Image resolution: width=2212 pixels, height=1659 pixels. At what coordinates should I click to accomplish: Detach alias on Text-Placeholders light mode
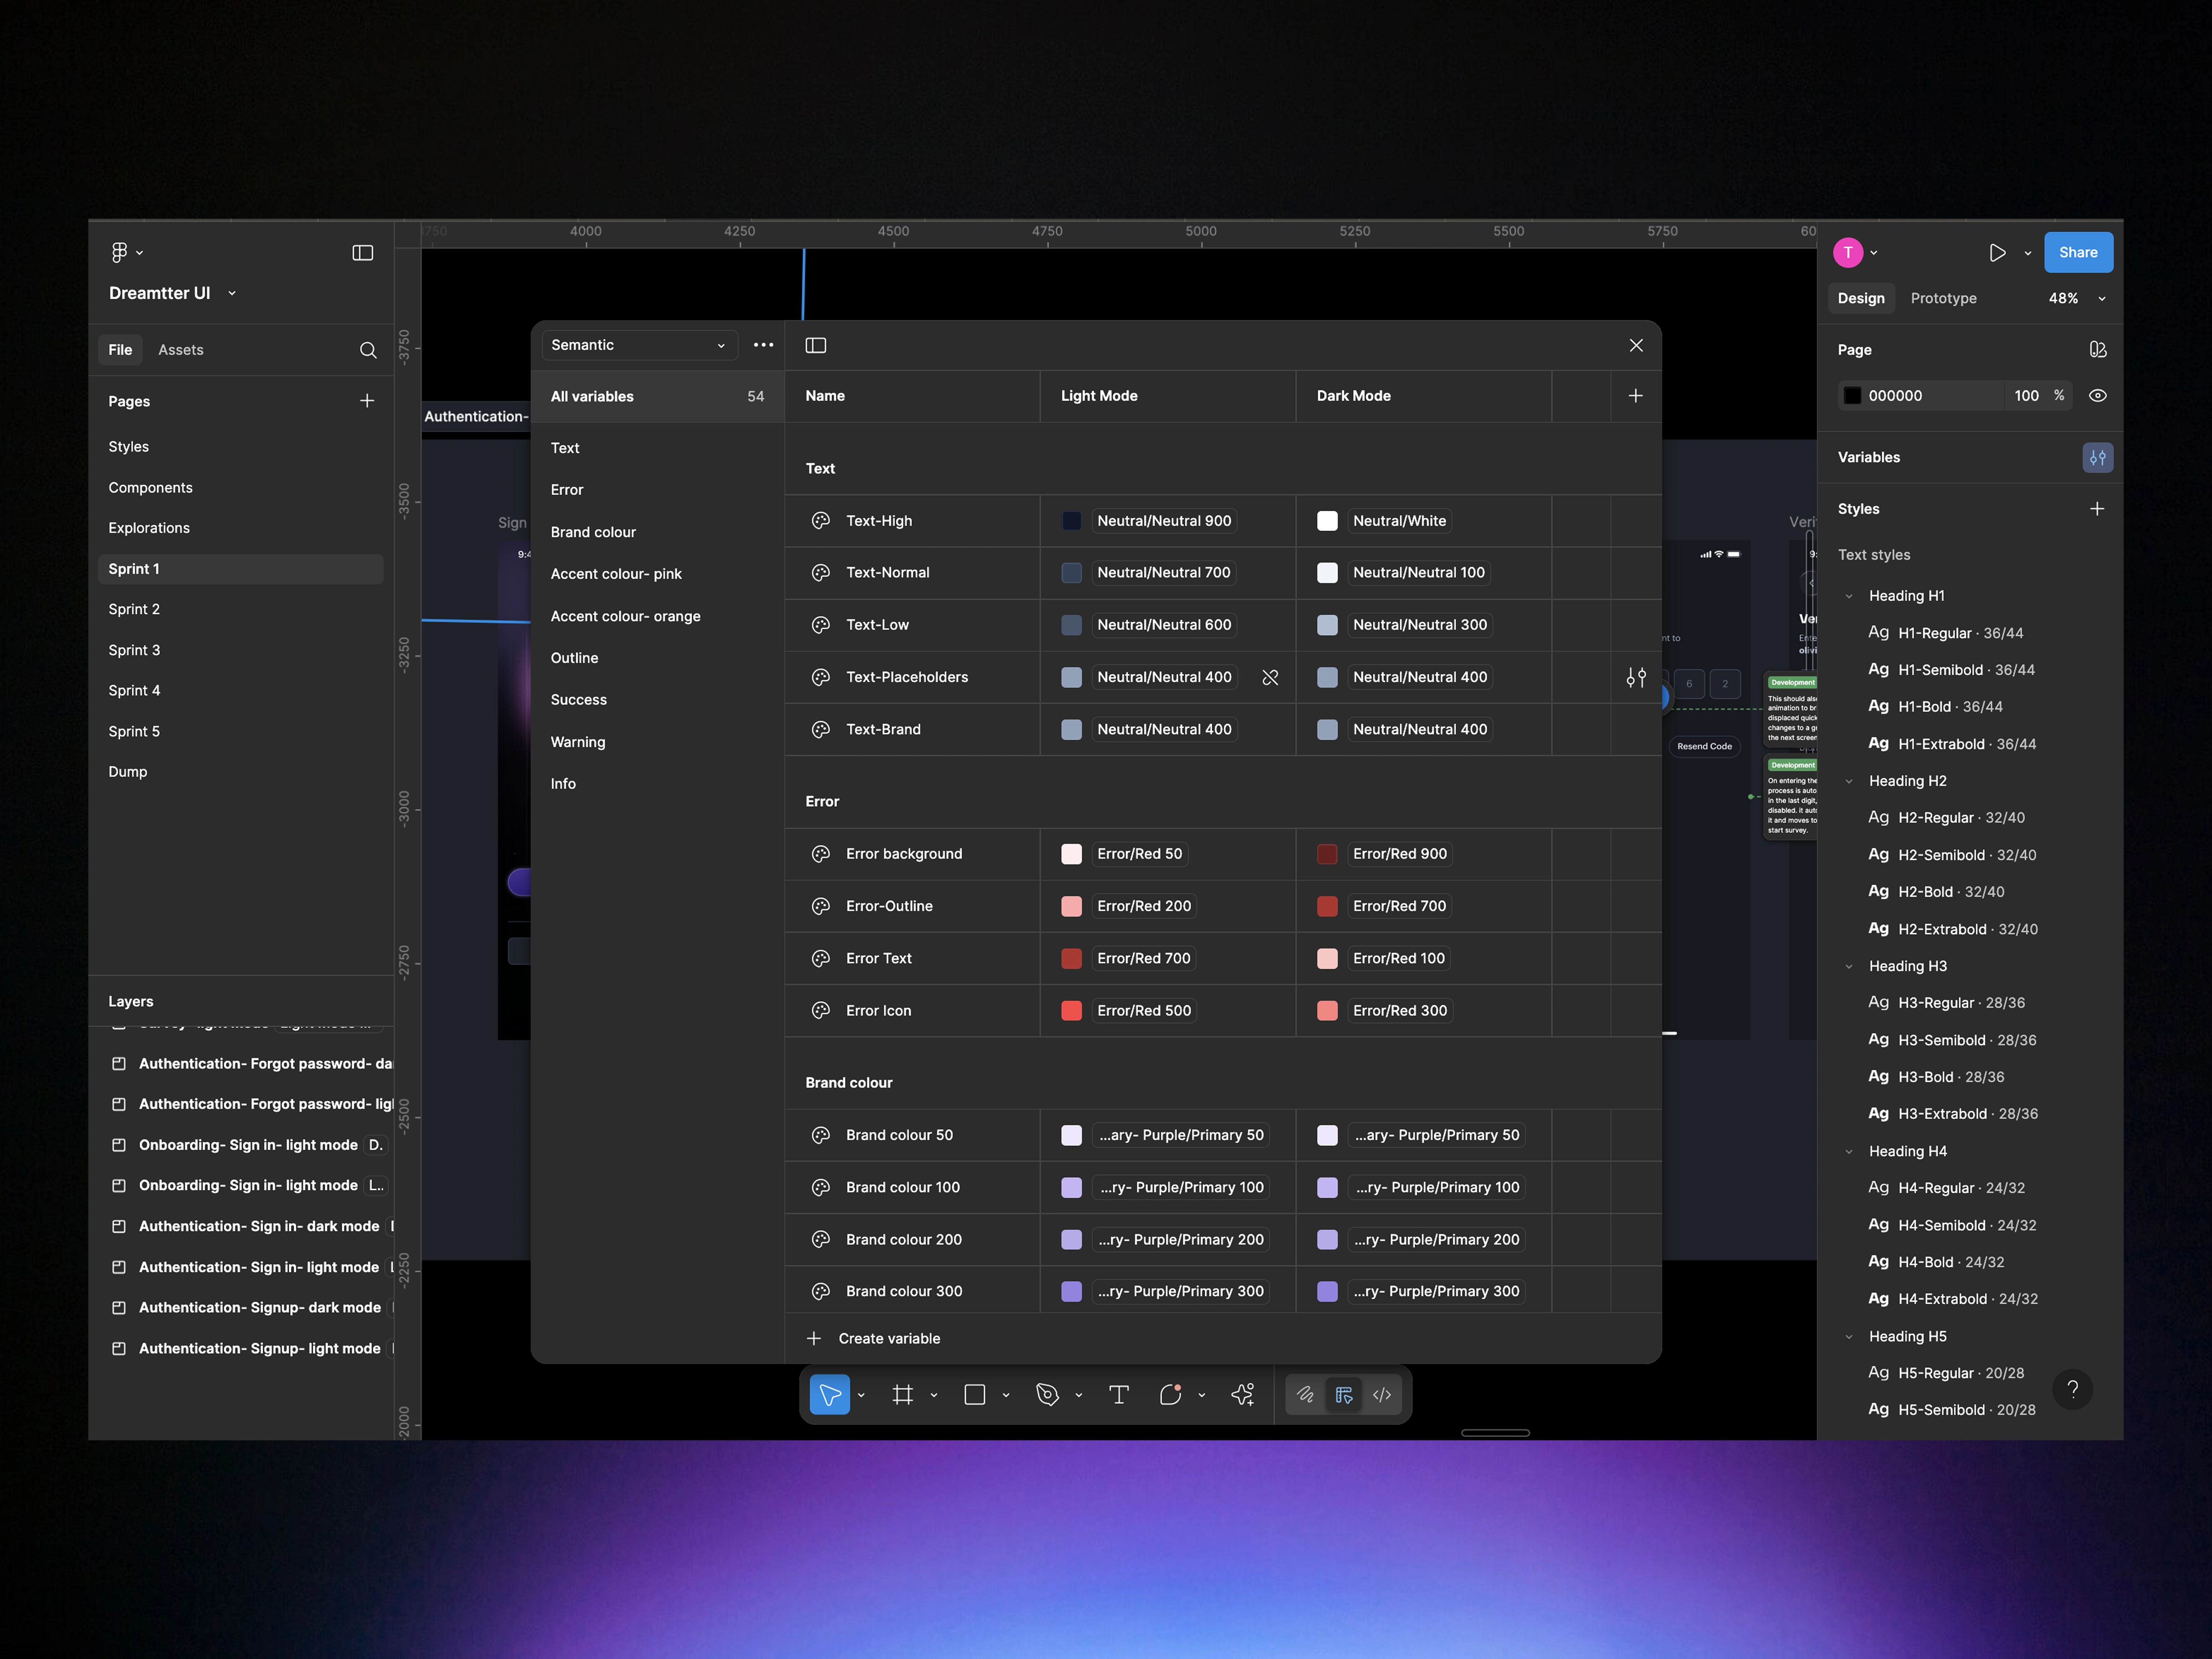point(1270,677)
